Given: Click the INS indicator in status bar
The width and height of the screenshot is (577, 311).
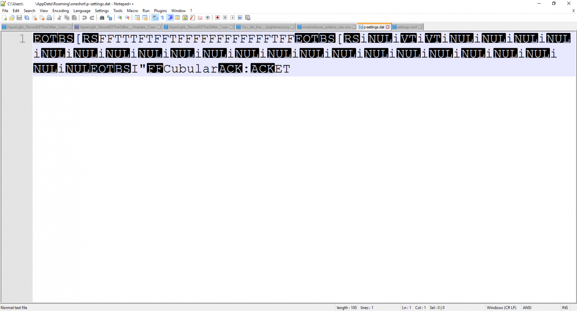Looking at the screenshot, I should (x=564, y=308).
